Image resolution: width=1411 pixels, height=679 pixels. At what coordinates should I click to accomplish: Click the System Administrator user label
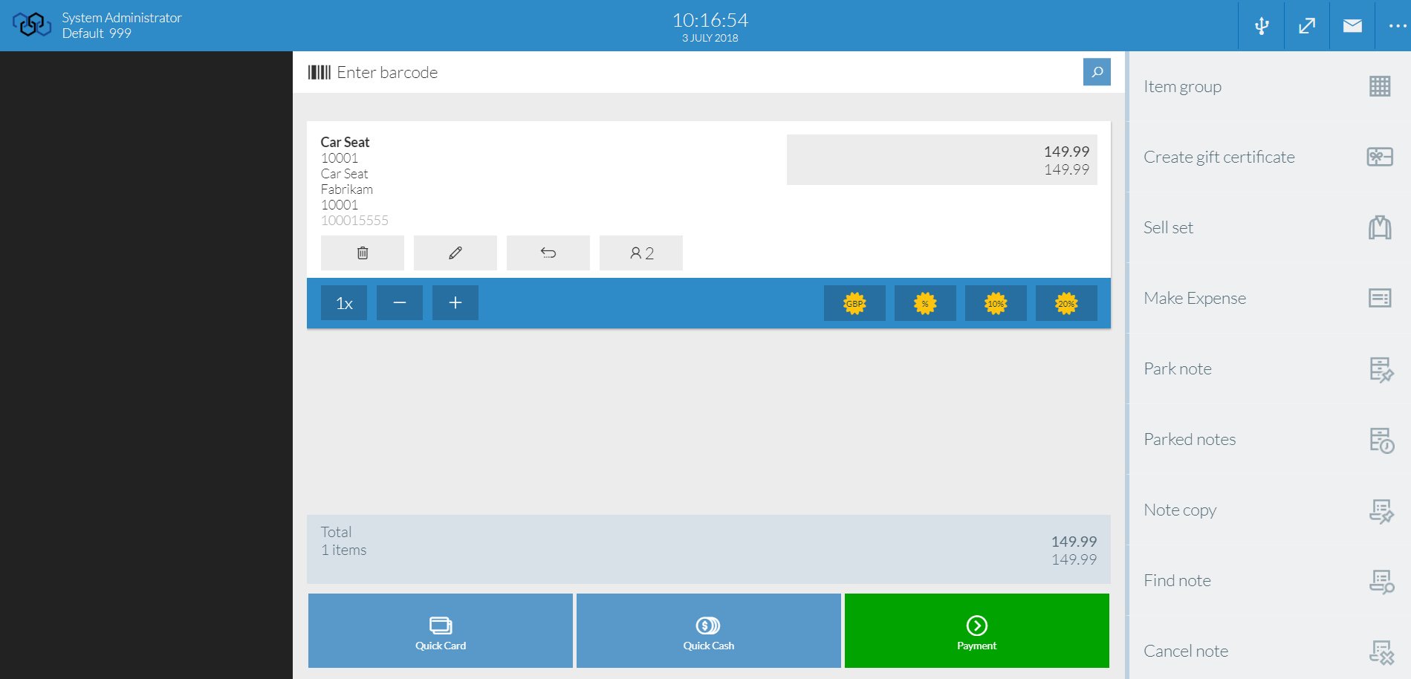pyautogui.click(x=122, y=18)
